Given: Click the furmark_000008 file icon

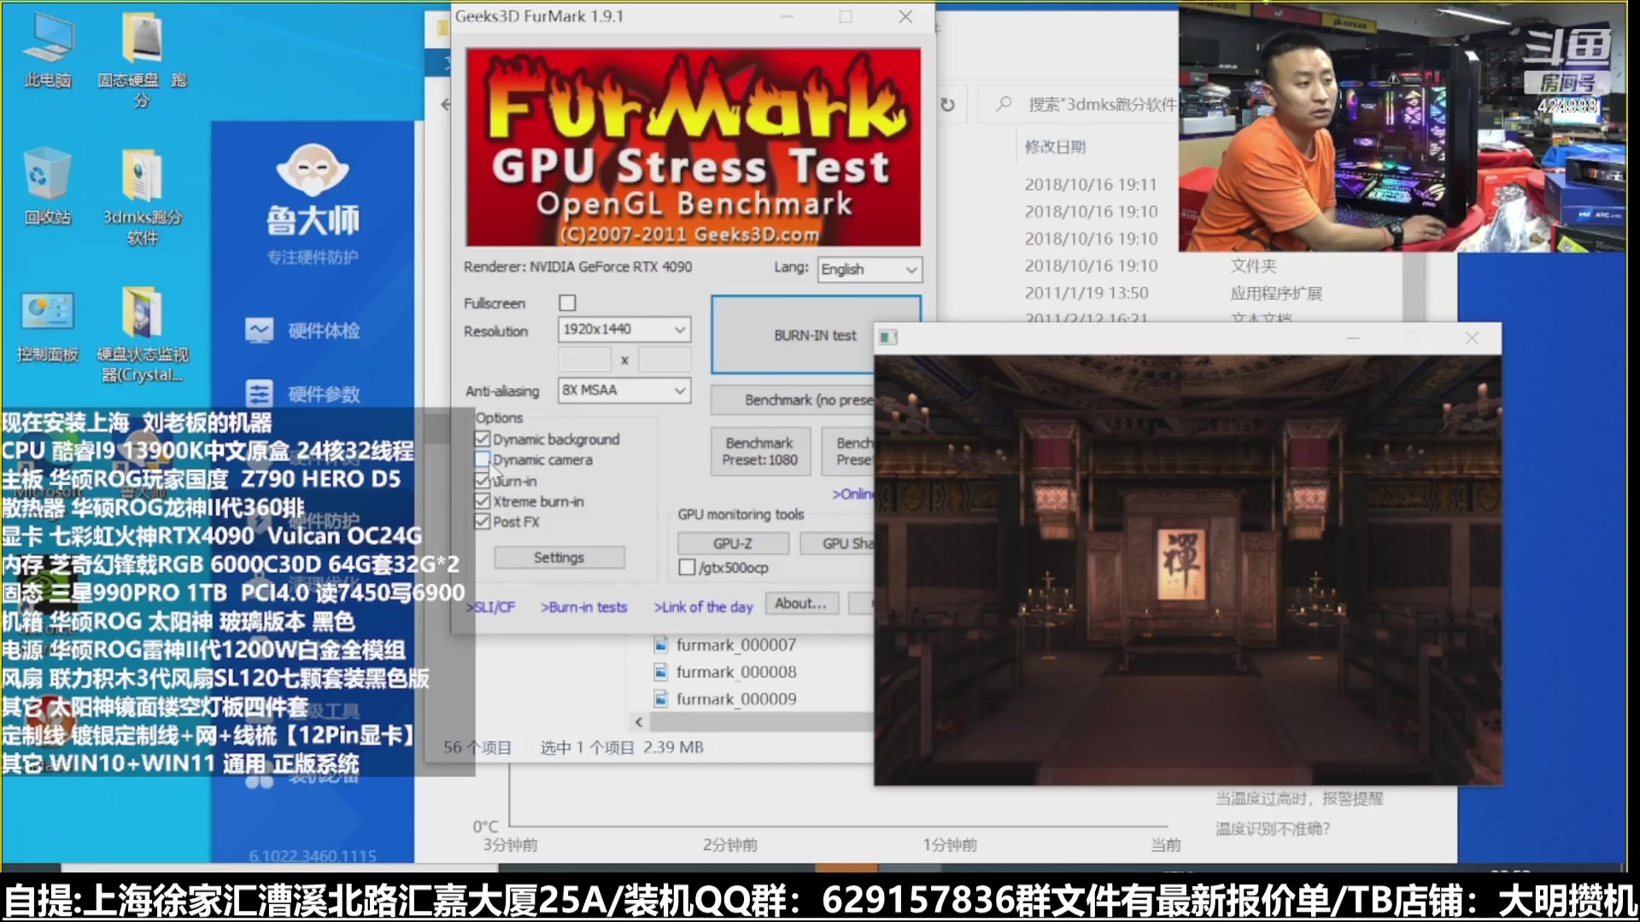Looking at the screenshot, I should [660, 673].
